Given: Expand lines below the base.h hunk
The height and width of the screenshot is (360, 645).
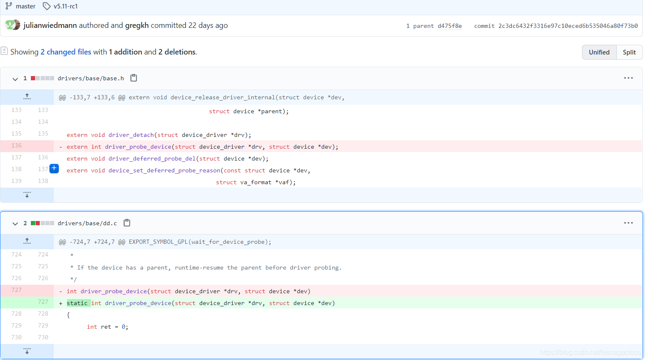Looking at the screenshot, I should [27, 195].
